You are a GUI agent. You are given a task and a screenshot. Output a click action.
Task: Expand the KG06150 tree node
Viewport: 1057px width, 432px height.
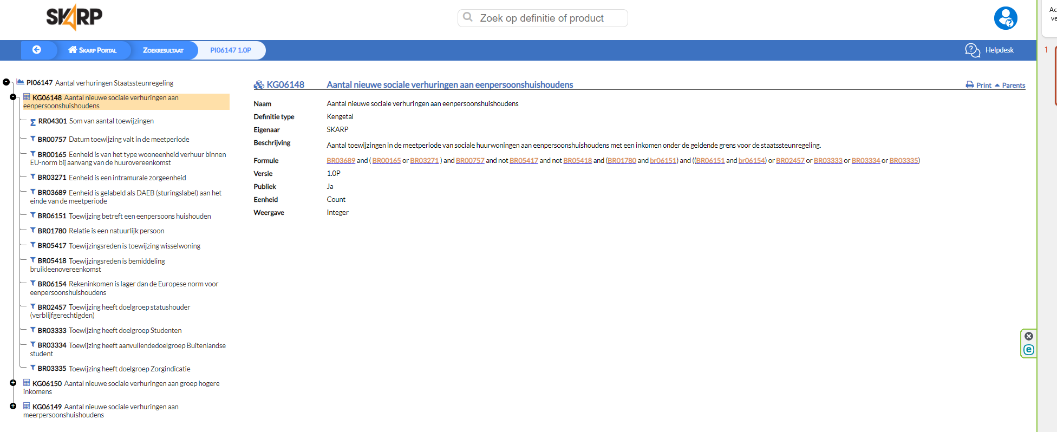[13, 383]
